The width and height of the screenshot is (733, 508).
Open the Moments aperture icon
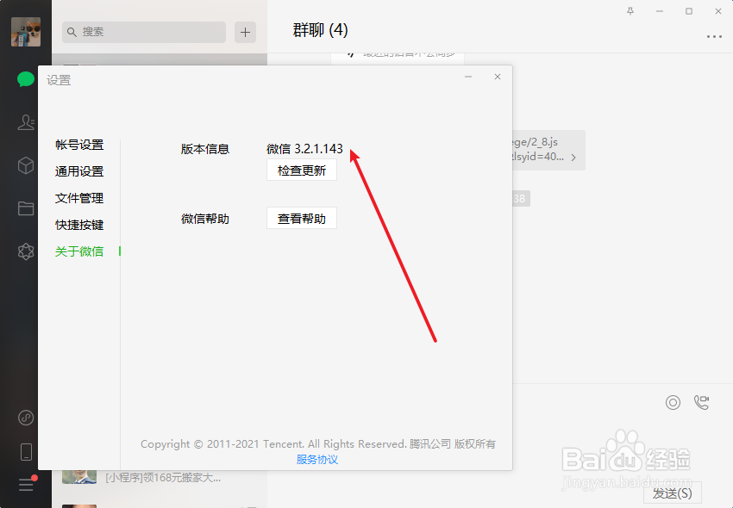click(26, 251)
